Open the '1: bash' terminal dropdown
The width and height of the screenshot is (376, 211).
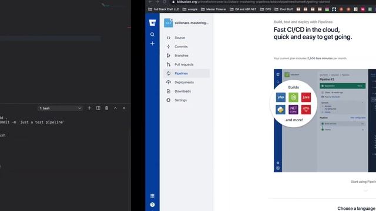coord(60,108)
